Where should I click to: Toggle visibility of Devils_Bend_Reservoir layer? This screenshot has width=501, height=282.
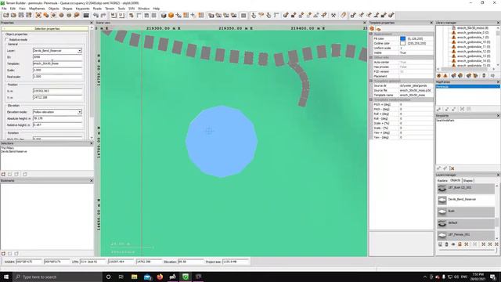[x=442, y=200]
